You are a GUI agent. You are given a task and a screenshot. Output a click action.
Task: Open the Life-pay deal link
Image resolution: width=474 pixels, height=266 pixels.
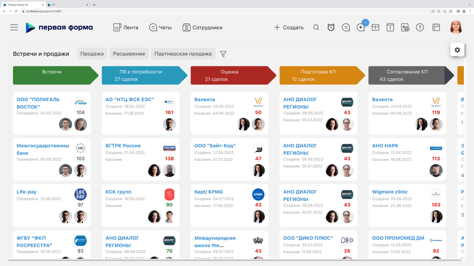[x=27, y=192]
